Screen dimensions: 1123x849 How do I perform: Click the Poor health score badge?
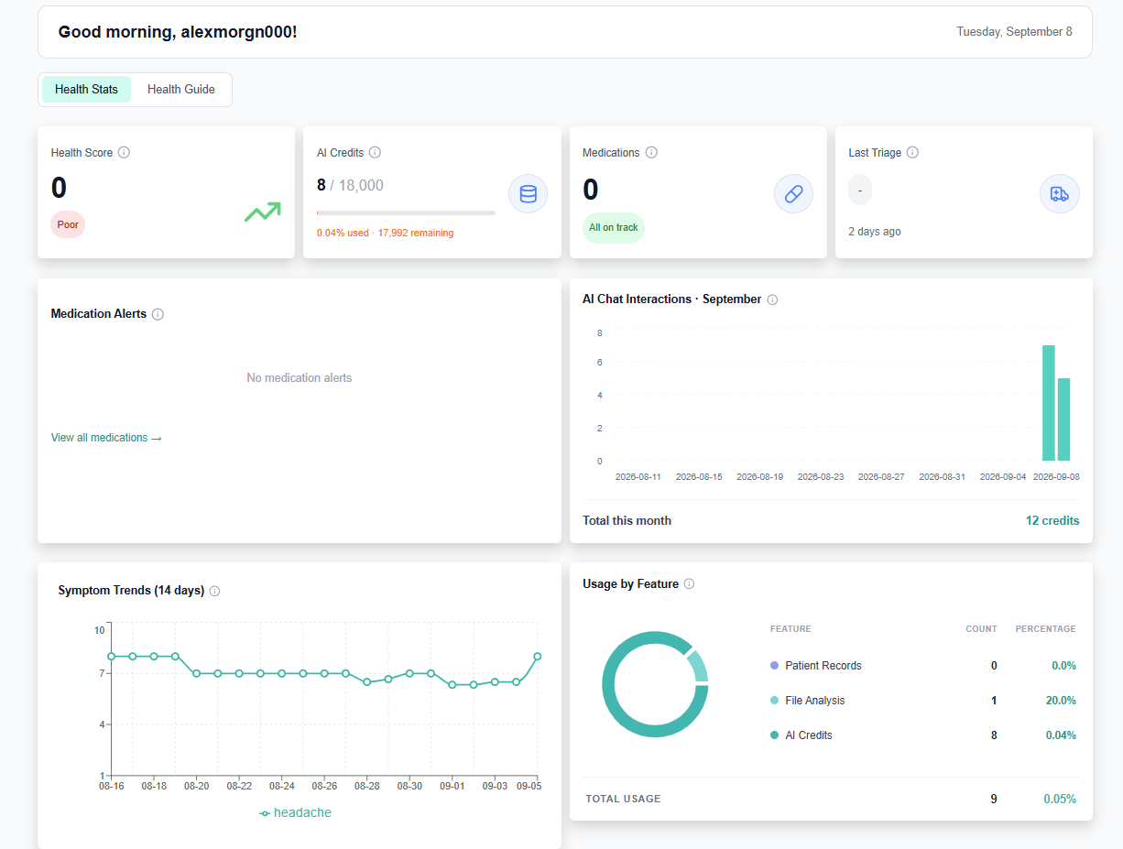click(68, 224)
